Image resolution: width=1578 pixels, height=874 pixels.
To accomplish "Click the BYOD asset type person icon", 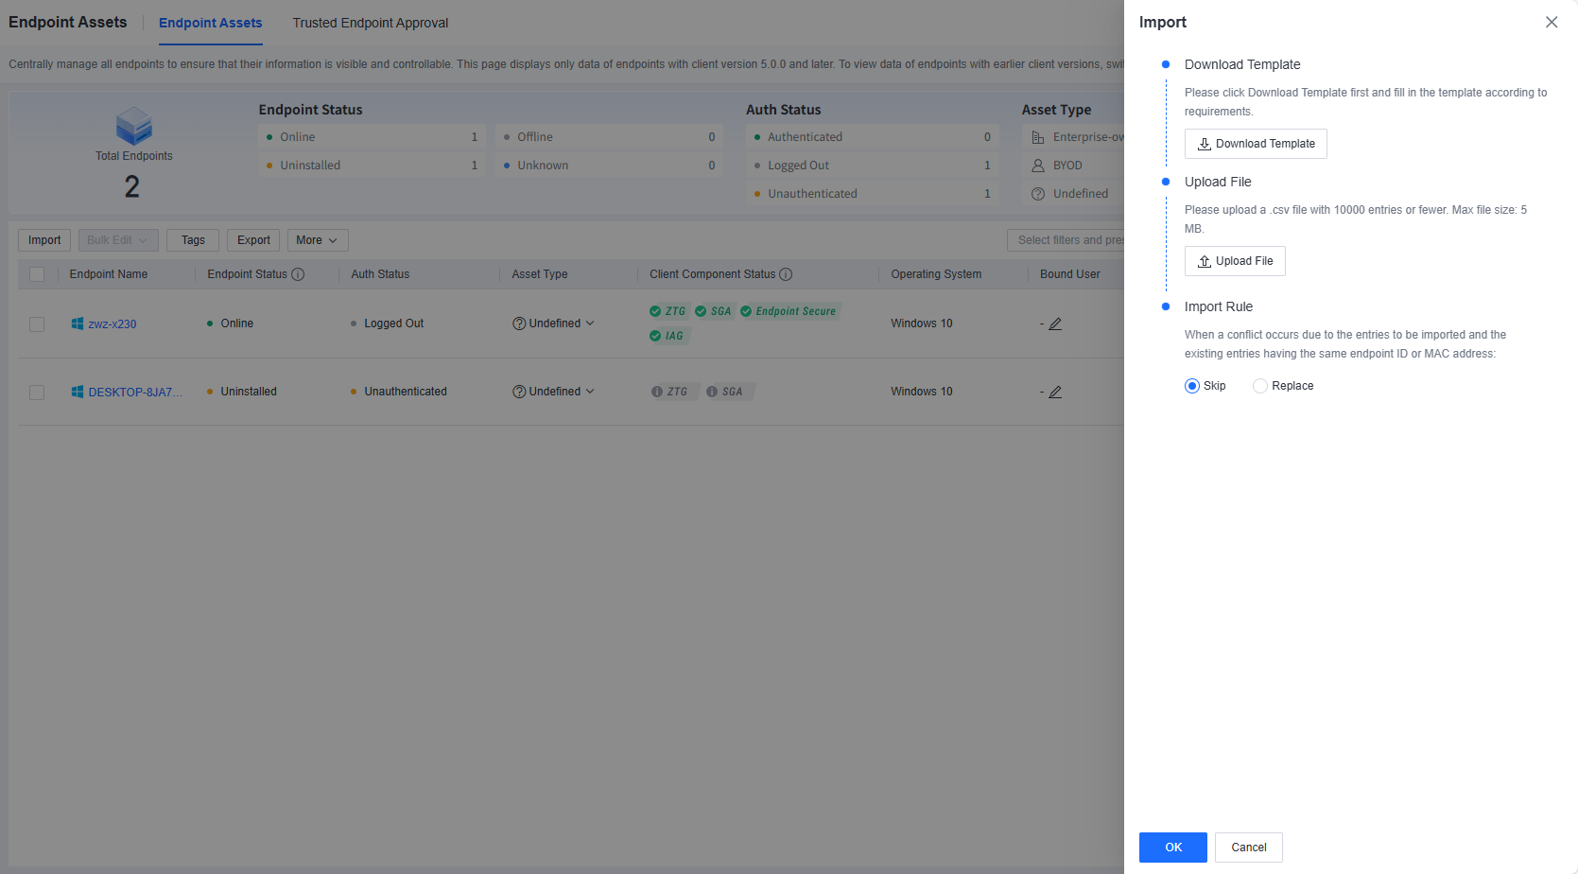I will click(x=1038, y=166).
